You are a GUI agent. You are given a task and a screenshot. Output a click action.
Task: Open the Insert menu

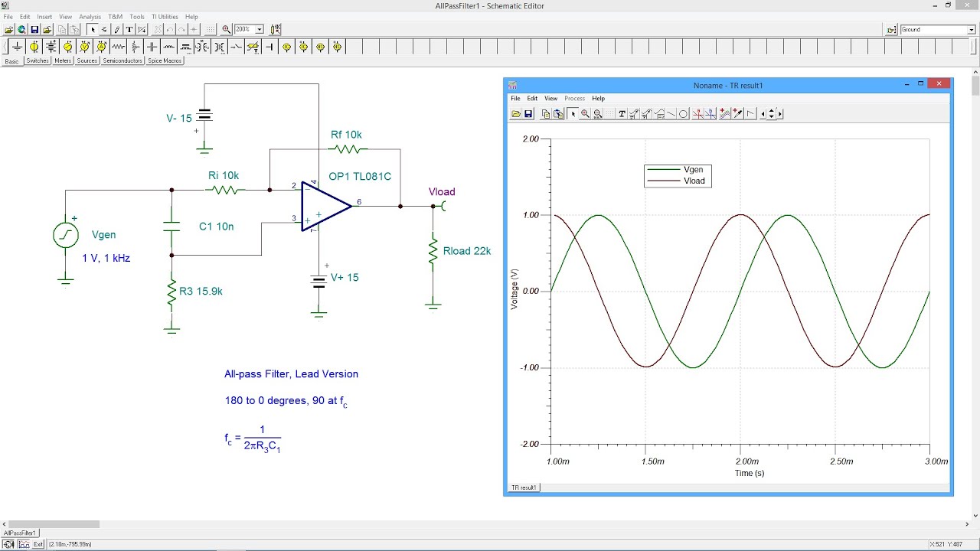44,17
